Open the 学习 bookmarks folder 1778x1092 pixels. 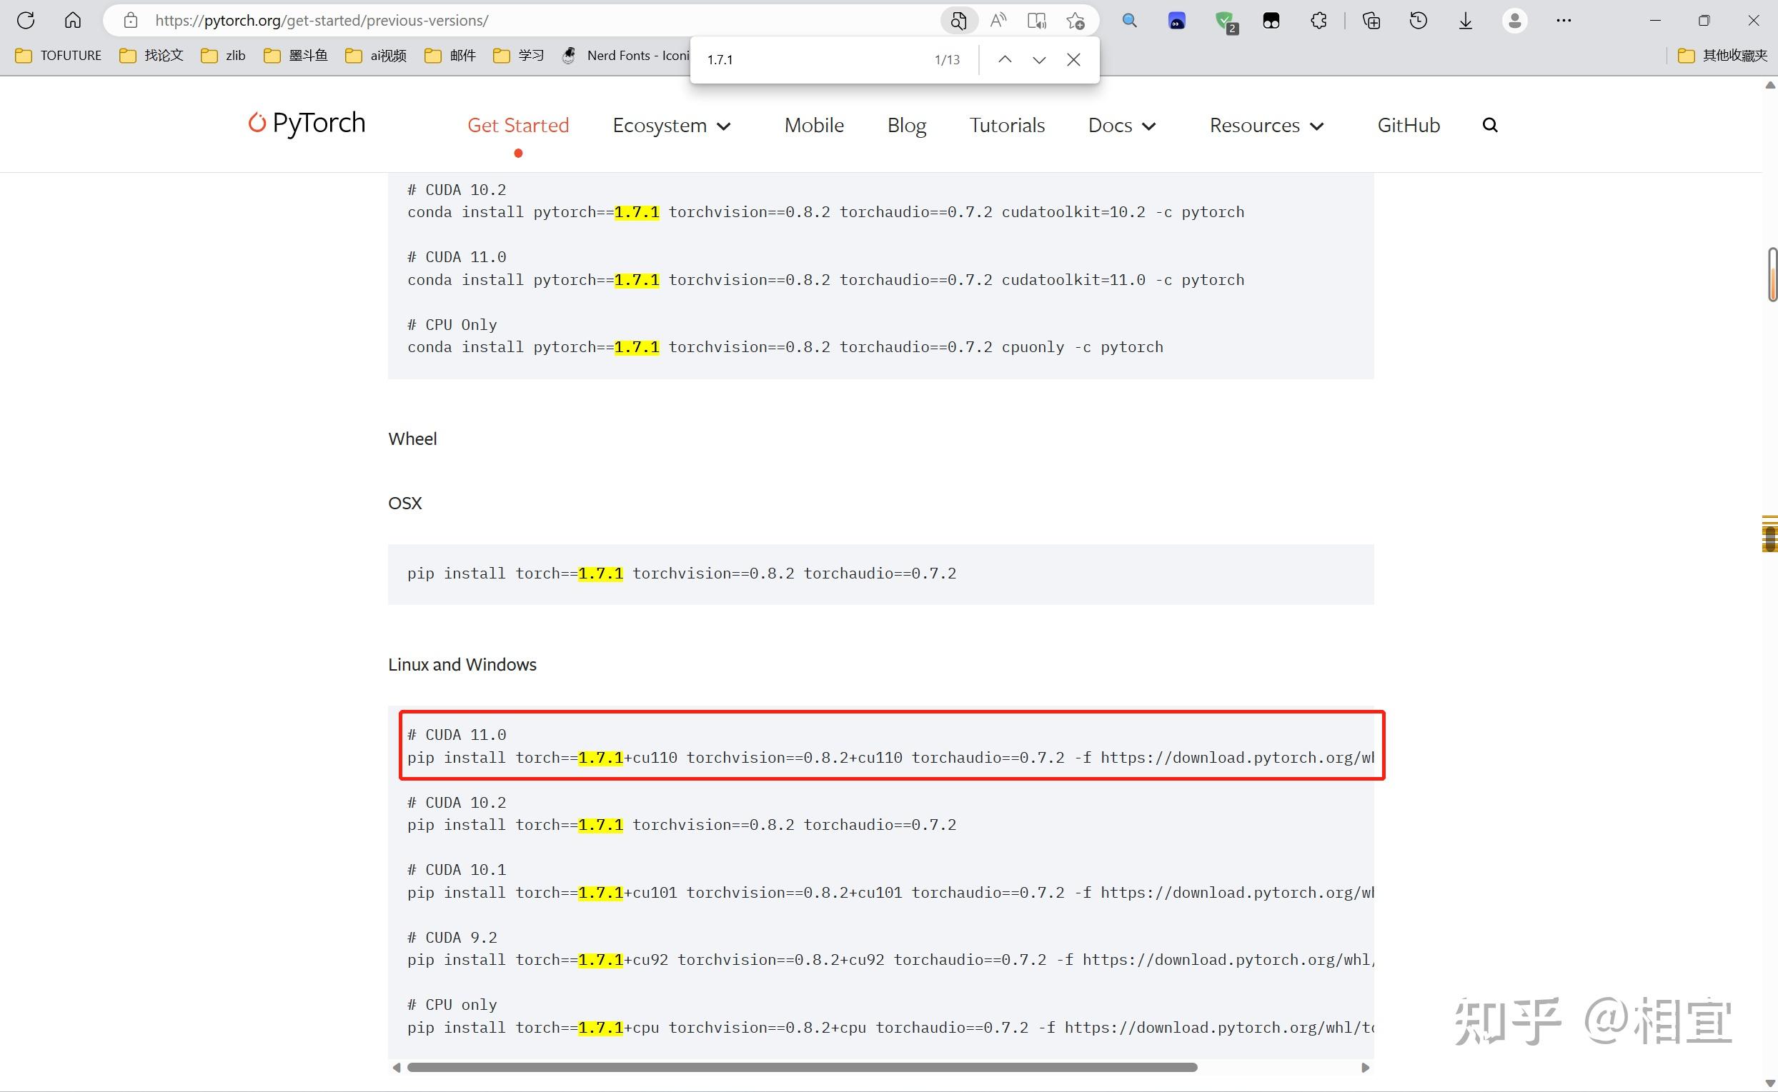(519, 56)
